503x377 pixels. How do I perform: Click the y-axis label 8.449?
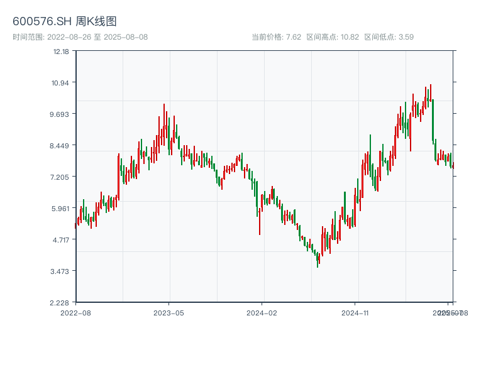59,146
